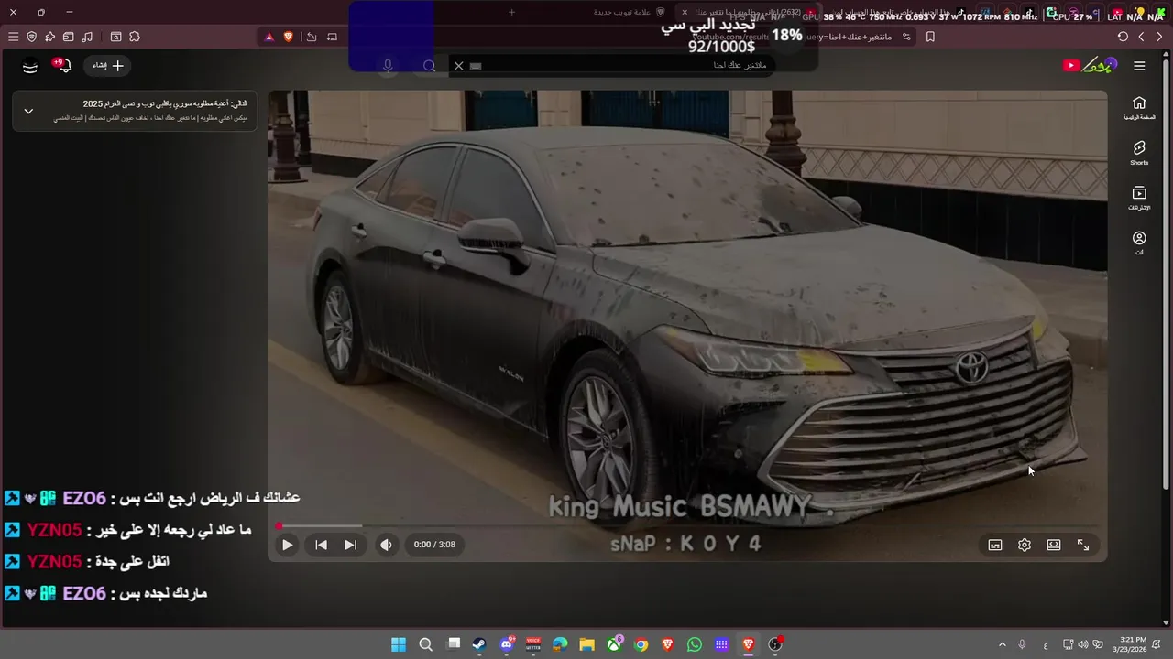The height and width of the screenshot is (659, 1173).
Task: Close the active YouTube tab
Action: click(x=685, y=12)
